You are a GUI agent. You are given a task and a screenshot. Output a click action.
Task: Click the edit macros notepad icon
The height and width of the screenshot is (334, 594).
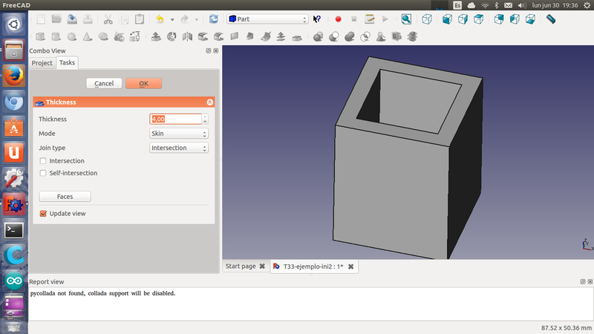click(x=369, y=19)
